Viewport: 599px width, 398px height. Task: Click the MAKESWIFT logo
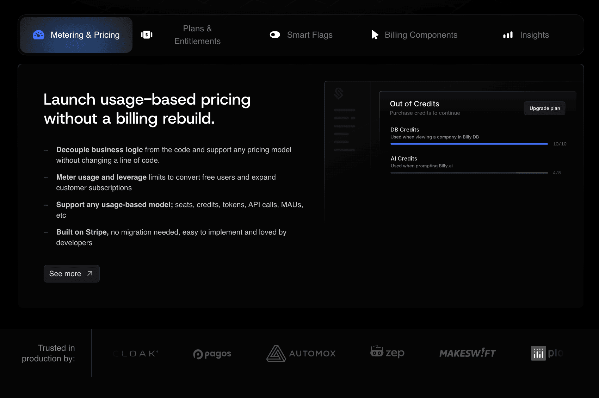[467, 353]
